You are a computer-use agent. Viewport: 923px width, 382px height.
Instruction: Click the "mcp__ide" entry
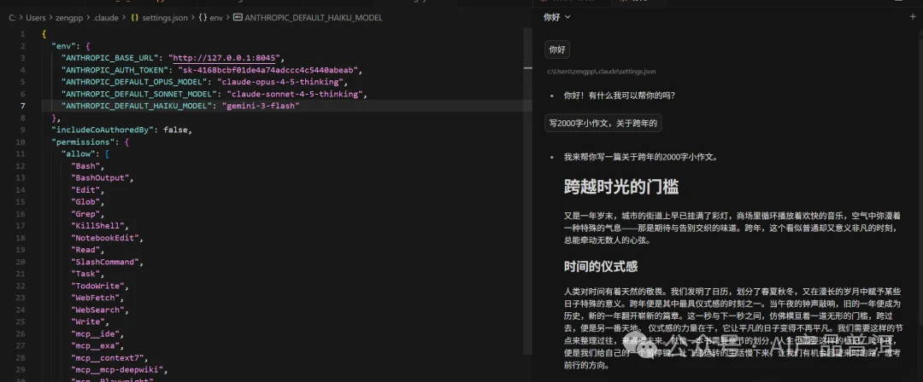pos(95,333)
